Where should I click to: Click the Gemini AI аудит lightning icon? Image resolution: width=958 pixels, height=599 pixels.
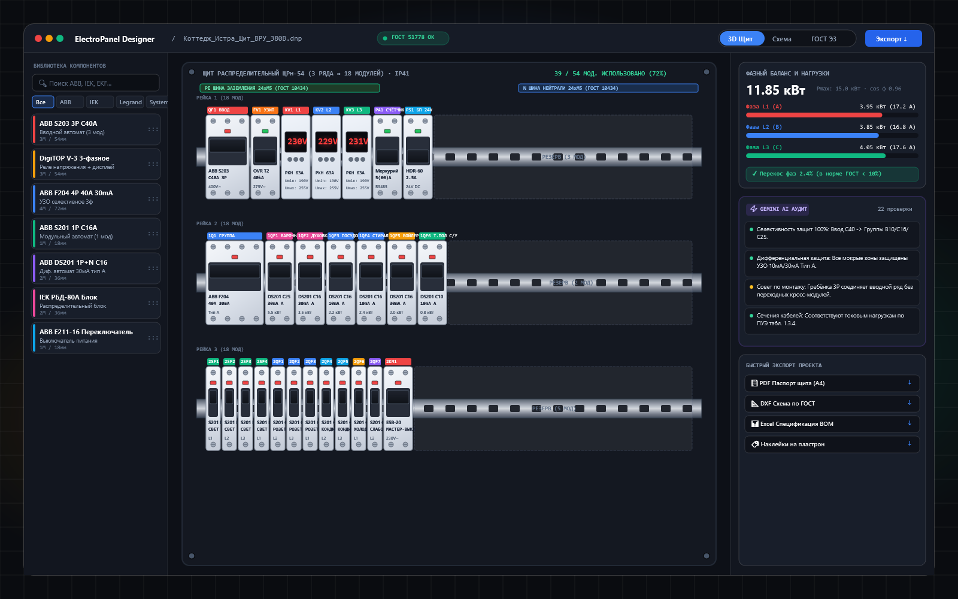[x=754, y=209]
